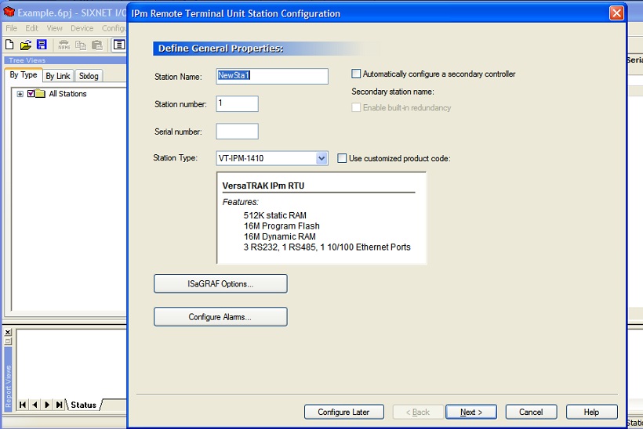Click the Secondary station name label

tap(392, 92)
